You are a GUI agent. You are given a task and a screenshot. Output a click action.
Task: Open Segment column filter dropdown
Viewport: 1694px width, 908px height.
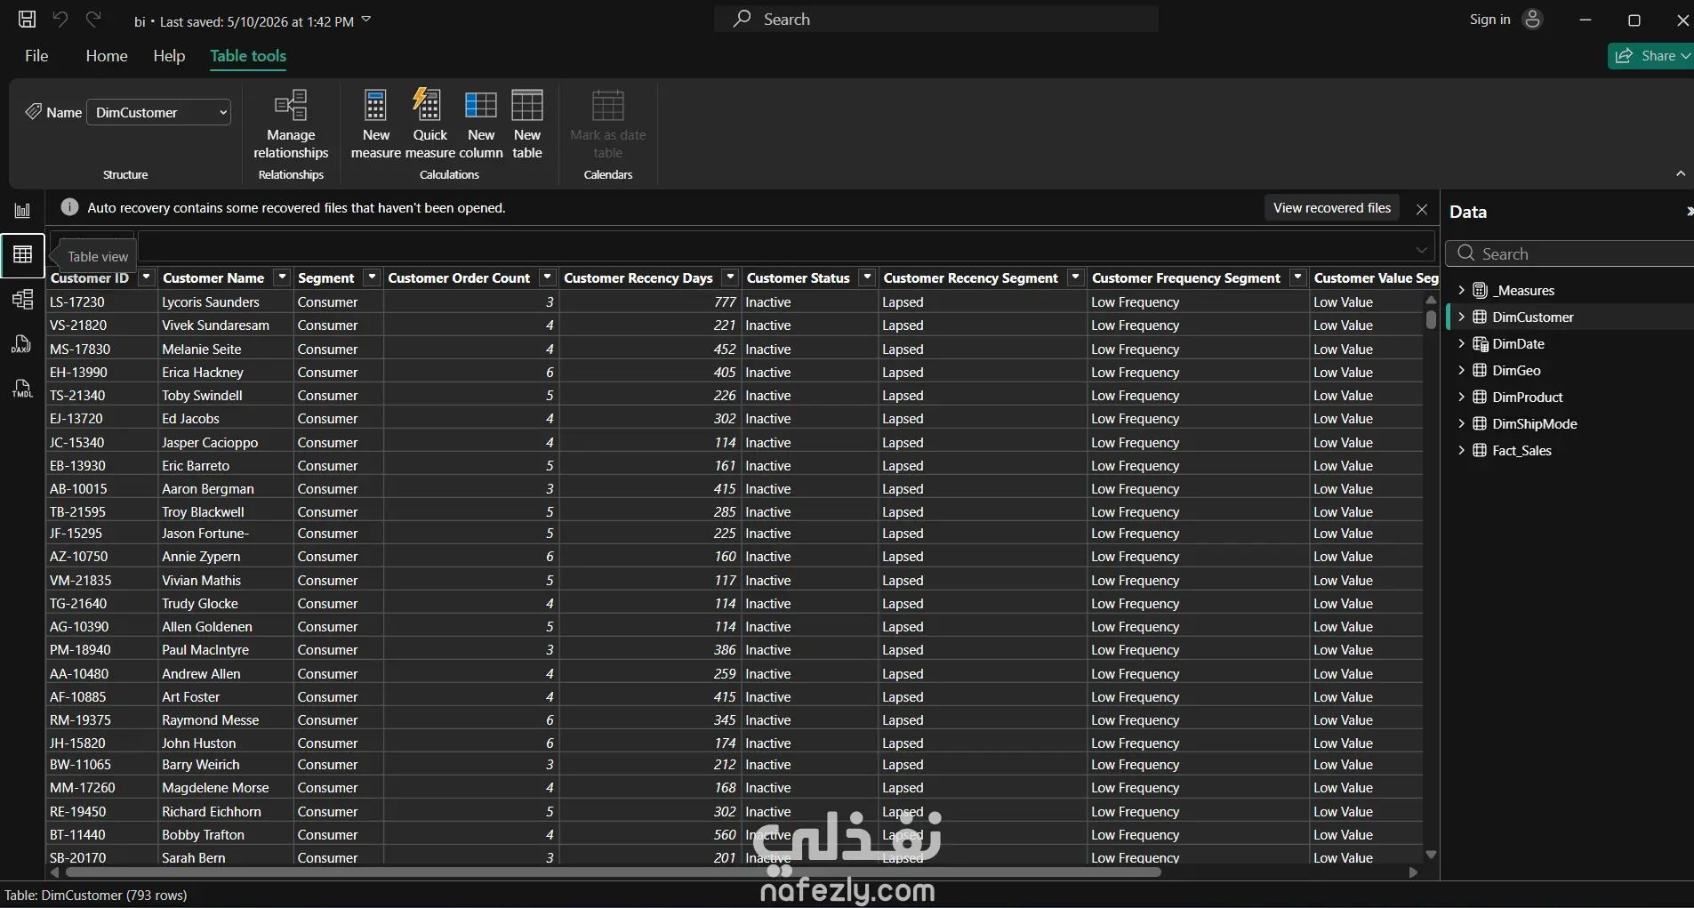[373, 277]
